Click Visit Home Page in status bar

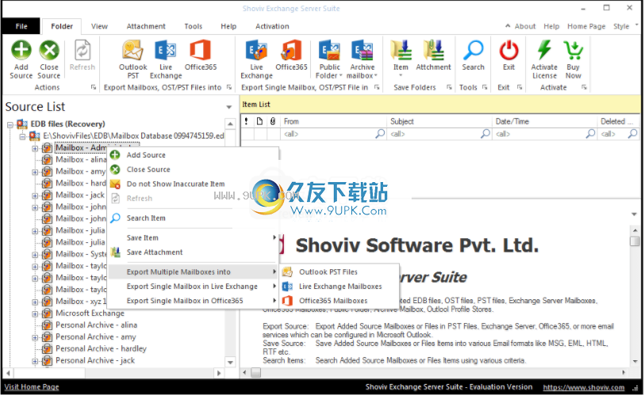32,387
